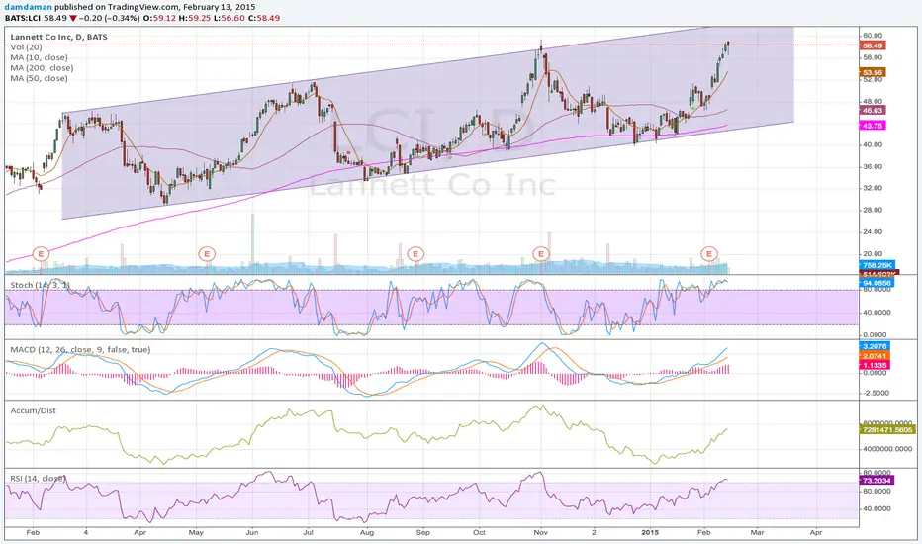This screenshot has width=922, height=544.
Task: Click the '-0.20 (-0.34%)' change value in header
Action: click(x=110, y=18)
